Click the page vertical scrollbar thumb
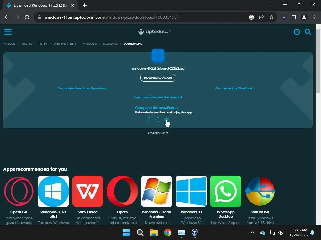This screenshot has width=321, height=240. coord(318,61)
